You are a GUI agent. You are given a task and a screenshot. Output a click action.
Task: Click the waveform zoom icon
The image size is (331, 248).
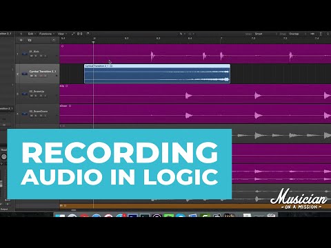(312, 34)
